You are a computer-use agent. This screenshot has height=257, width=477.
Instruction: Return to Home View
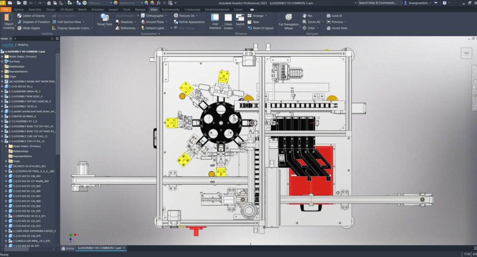(x=337, y=28)
